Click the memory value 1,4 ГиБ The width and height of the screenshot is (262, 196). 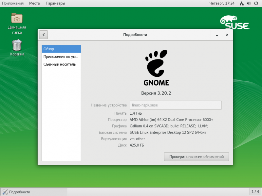[136, 113]
